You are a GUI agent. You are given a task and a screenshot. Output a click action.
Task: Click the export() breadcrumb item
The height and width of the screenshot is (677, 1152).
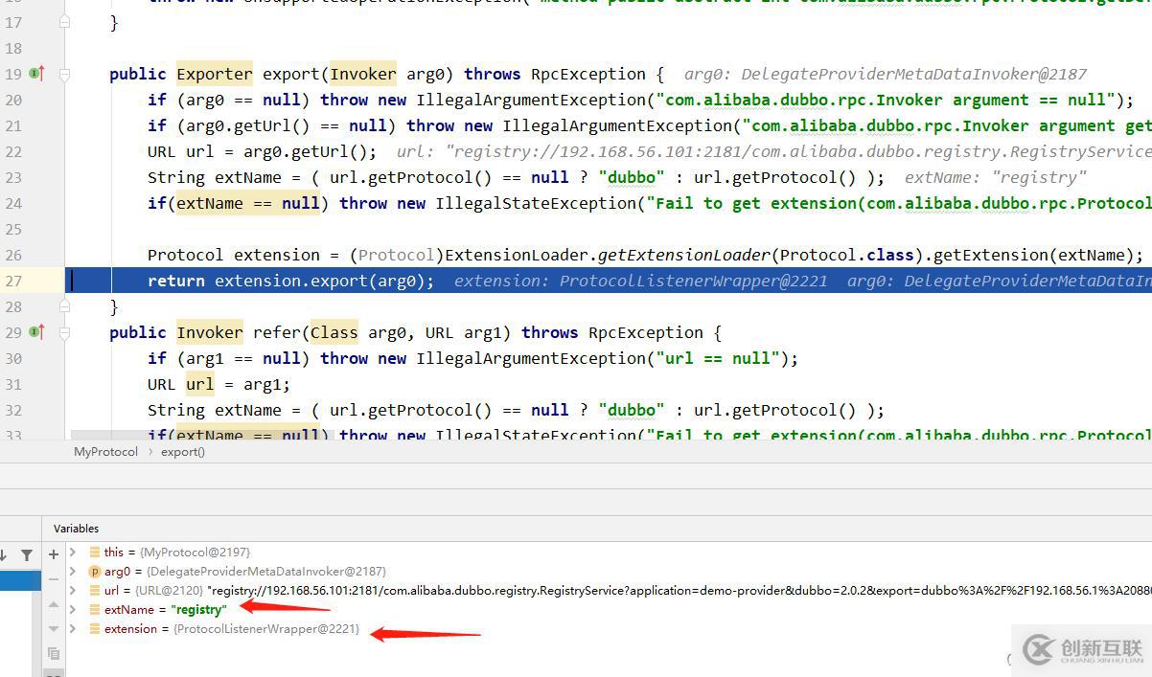(x=182, y=452)
